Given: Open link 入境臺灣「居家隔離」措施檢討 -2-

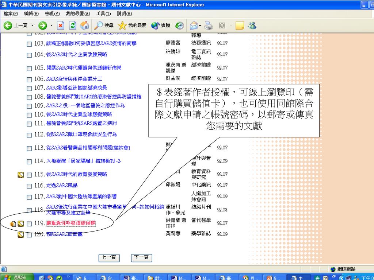Looking at the screenshot, I should (84, 161).
